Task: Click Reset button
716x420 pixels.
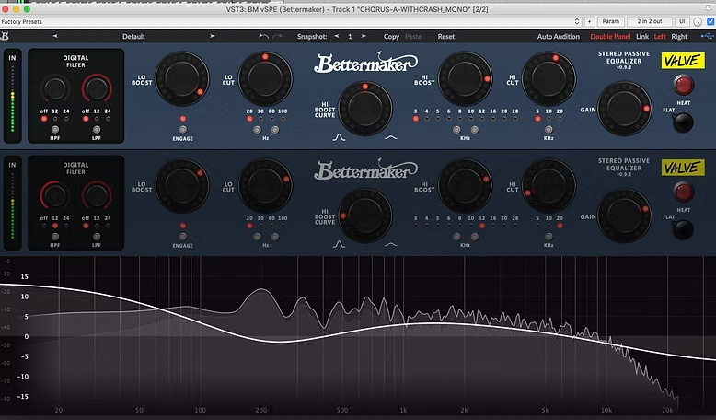Action: pyautogui.click(x=446, y=37)
